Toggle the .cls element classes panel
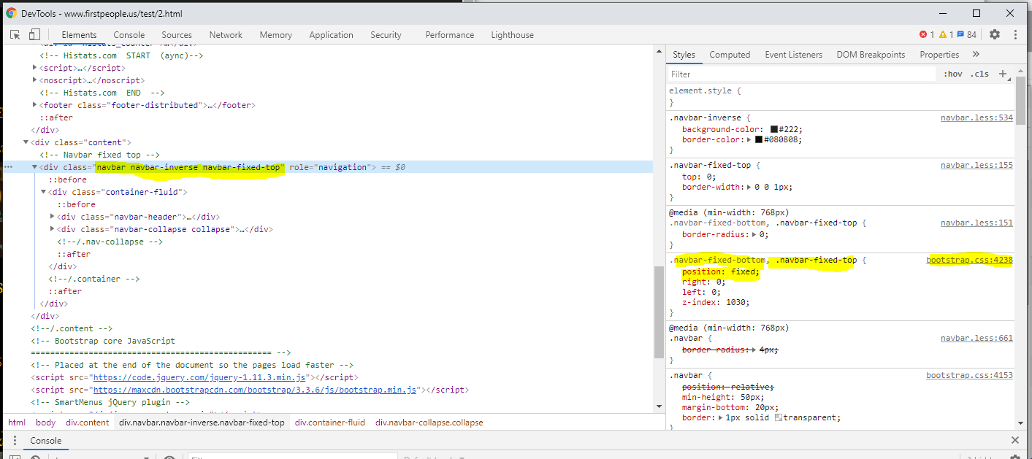This screenshot has height=459, width=1032. 979,74
